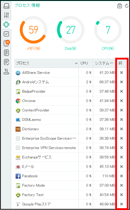This screenshot has width=130, height=210.
Task: Terminate the Eメール process
Action: [121, 166]
